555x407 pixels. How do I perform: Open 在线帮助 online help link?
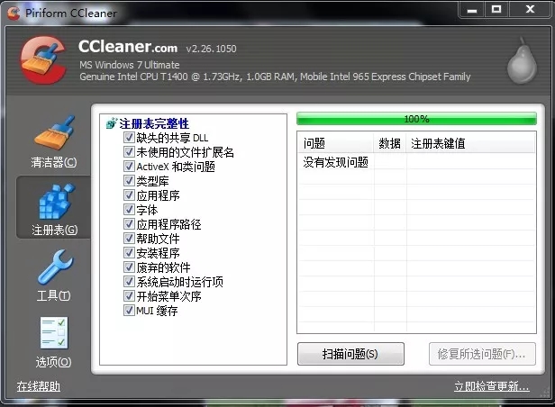point(38,386)
